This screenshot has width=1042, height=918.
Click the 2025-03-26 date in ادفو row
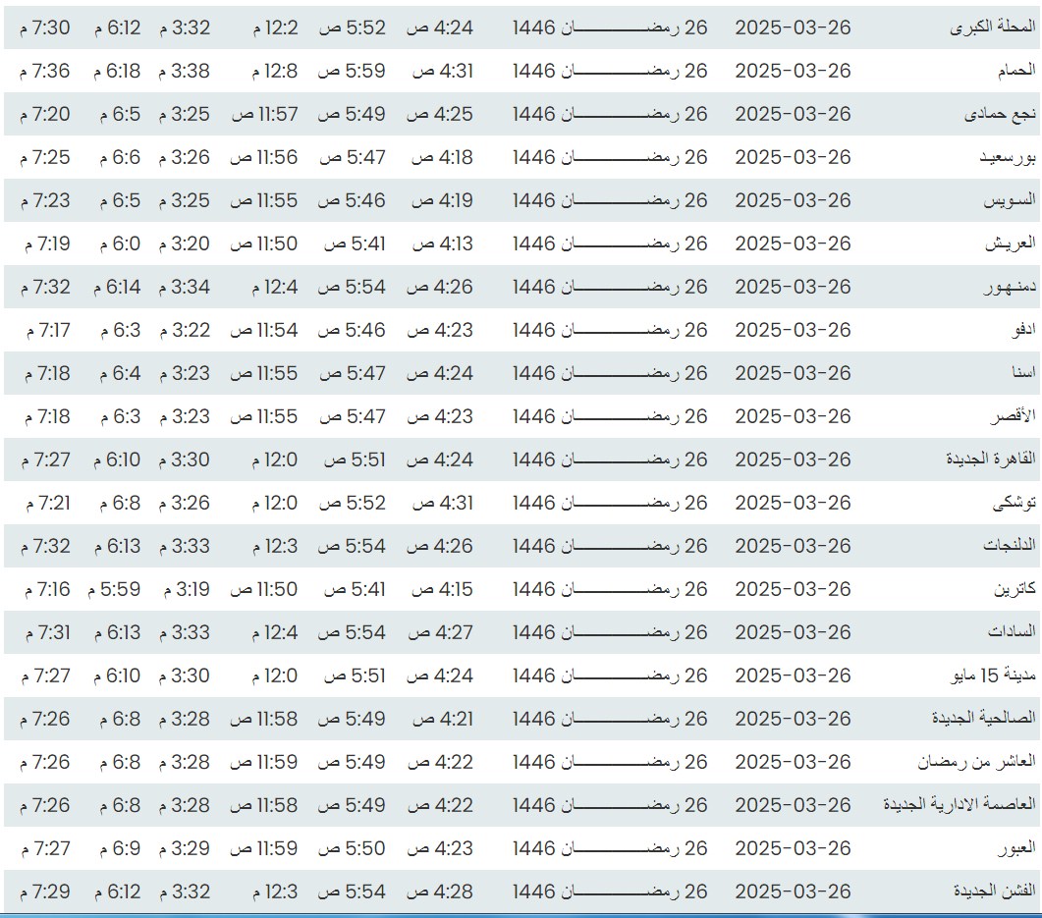click(793, 331)
